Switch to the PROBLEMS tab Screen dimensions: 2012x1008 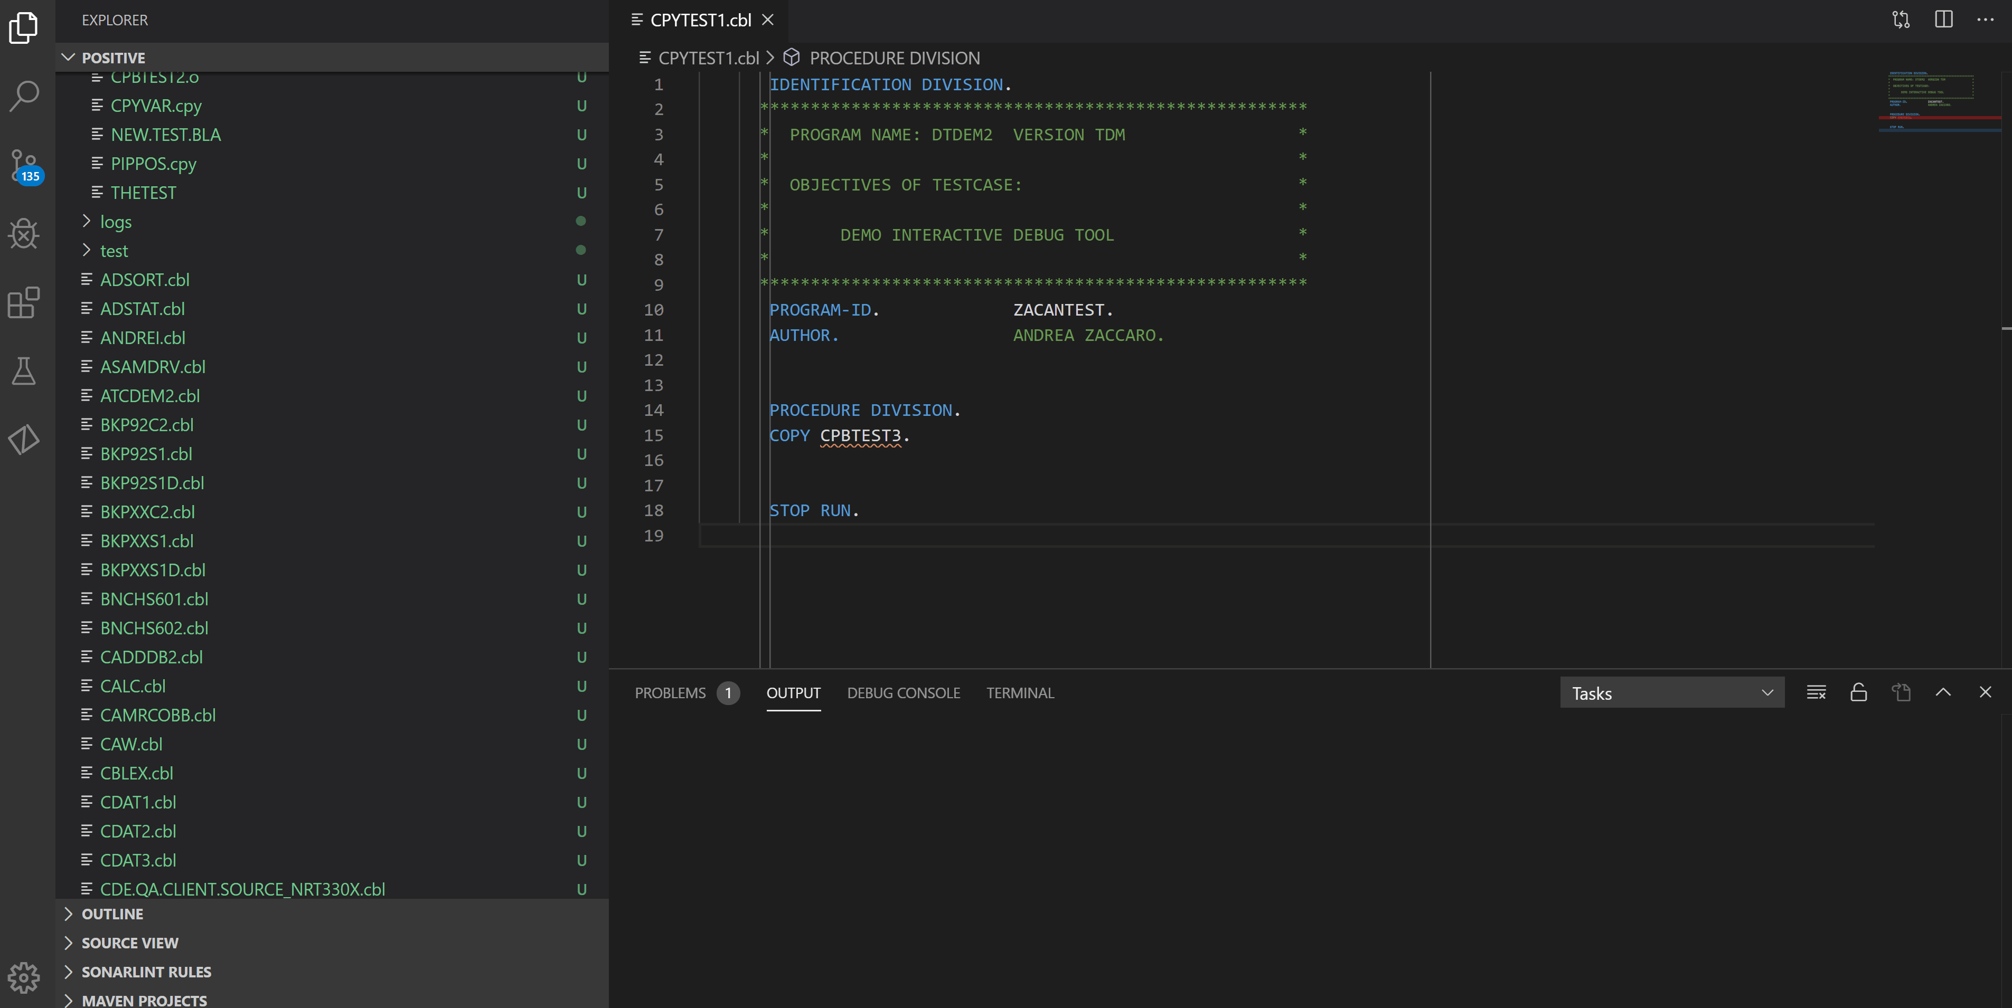pyautogui.click(x=670, y=692)
